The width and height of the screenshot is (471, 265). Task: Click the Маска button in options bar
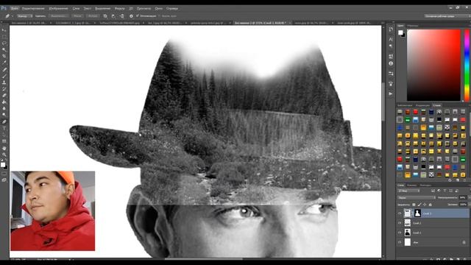pos(77,16)
